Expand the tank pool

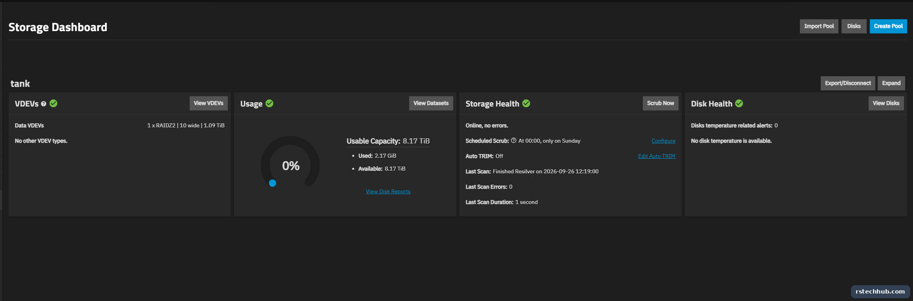point(891,83)
